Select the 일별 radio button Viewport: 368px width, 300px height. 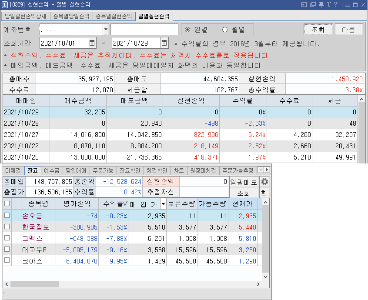pyautogui.click(x=187, y=30)
